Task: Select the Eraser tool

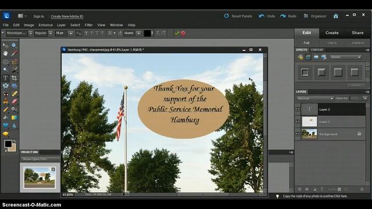Action: (14, 102)
